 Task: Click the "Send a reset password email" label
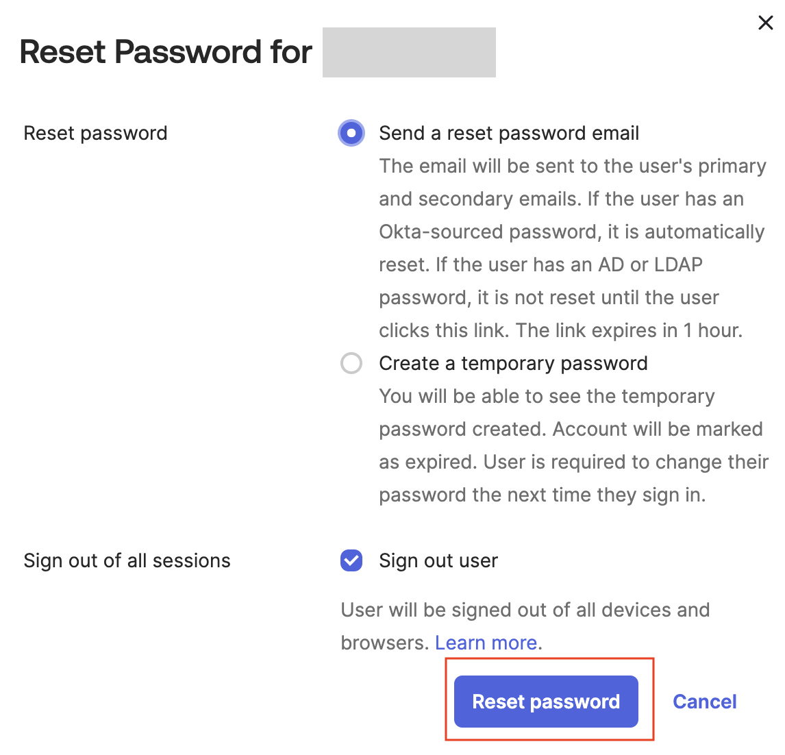(x=509, y=133)
